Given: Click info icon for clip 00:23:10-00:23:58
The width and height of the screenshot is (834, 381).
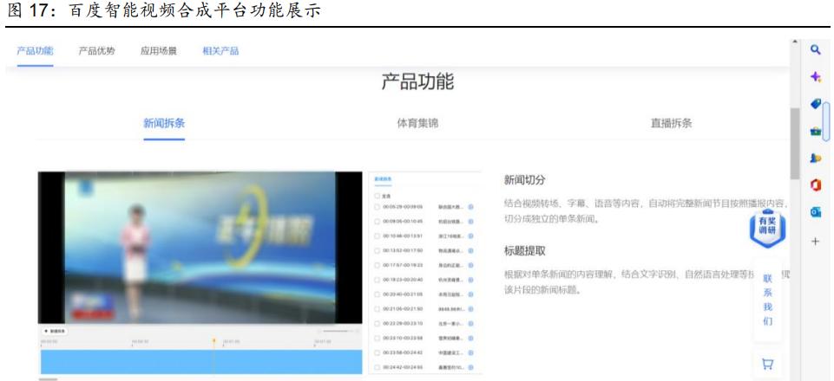Looking at the screenshot, I should (x=470, y=338).
